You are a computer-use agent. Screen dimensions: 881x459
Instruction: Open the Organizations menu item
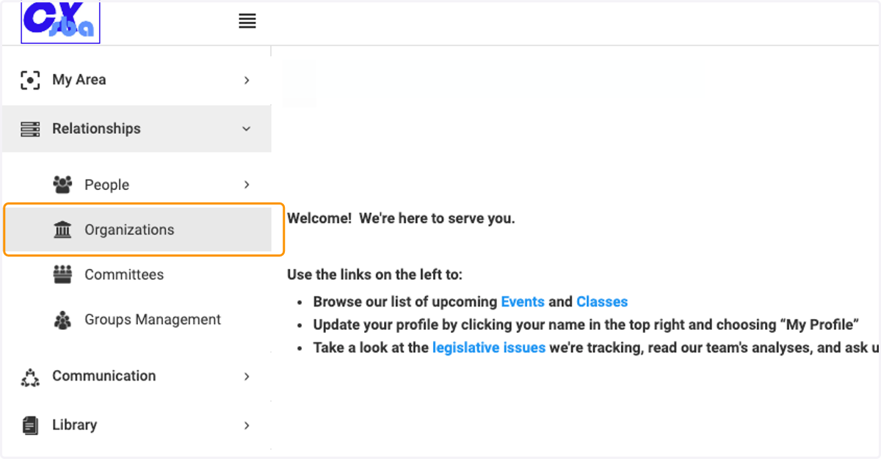tap(138, 229)
